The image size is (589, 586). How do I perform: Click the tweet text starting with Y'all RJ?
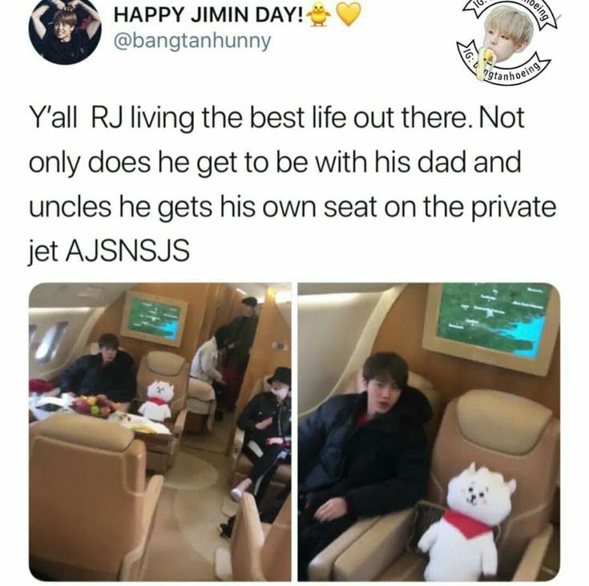[292, 184]
